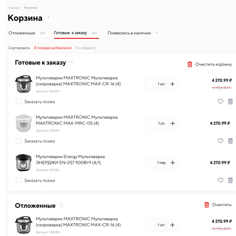The width and height of the screenshot is (236, 236).
Task: Check Заказать позже for MAX-CR-16 multicooker
Action: coord(19,102)
